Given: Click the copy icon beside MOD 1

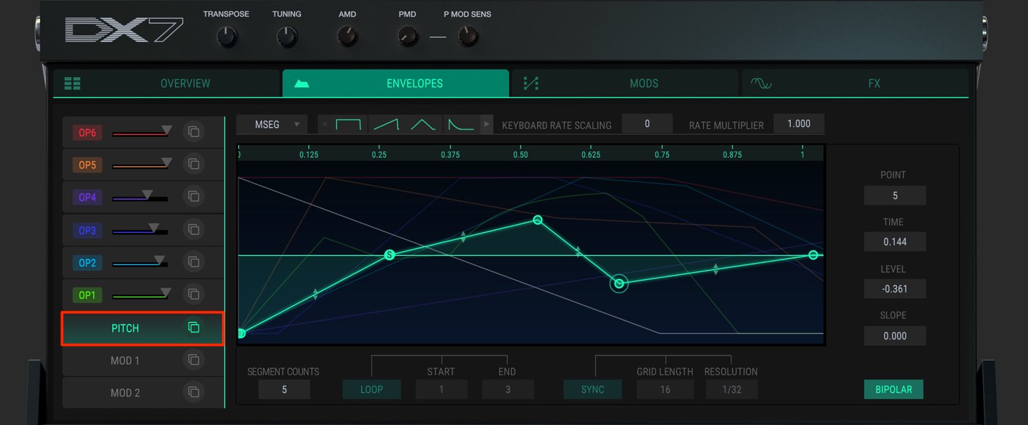Looking at the screenshot, I should tap(194, 360).
